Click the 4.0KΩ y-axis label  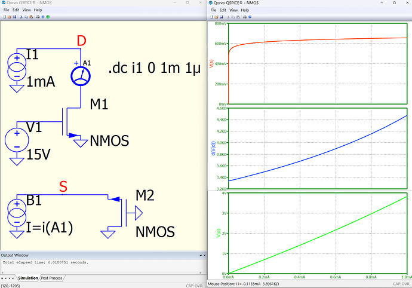222,143
